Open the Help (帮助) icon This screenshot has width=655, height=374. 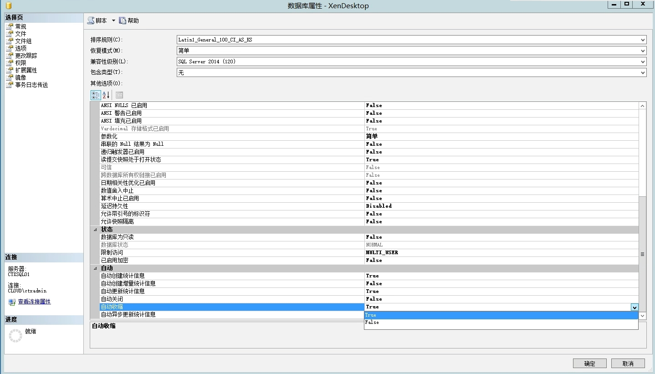coord(122,20)
